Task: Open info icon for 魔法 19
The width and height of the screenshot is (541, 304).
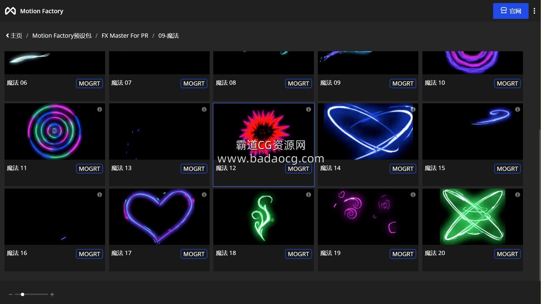Action: click(413, 195)
